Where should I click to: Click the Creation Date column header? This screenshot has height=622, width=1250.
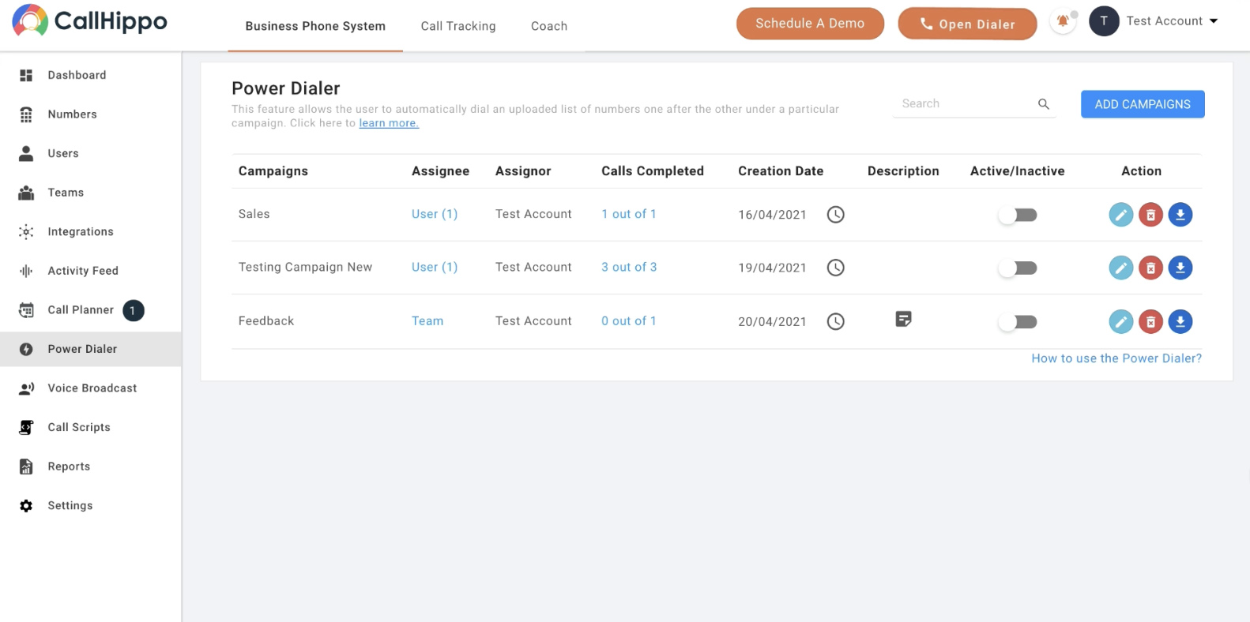click(x=781, y=171)
